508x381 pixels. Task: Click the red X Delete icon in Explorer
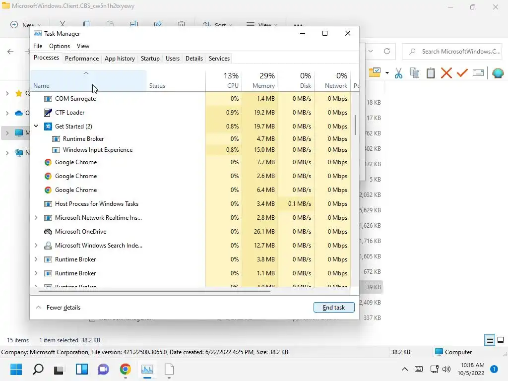(446, 73)
